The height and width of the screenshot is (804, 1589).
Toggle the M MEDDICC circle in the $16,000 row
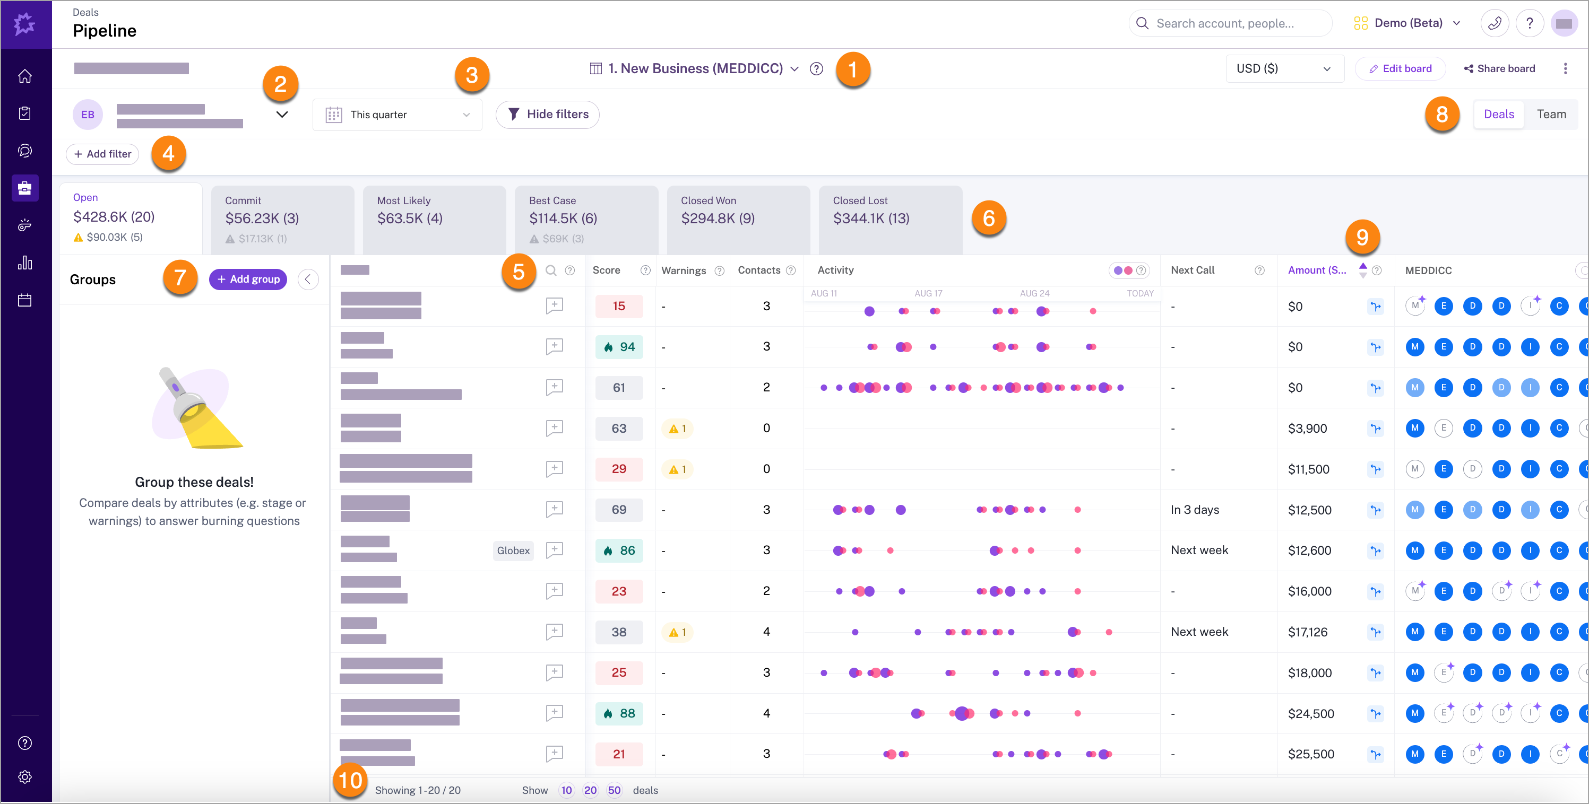tap(1415, 591)
